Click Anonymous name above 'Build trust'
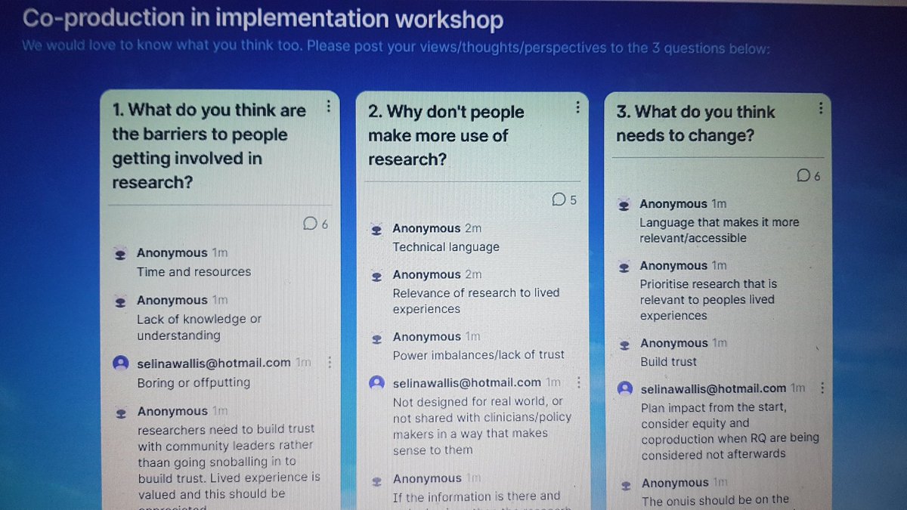The width and height of the screenshot is (907, 510). coord(674,344)
